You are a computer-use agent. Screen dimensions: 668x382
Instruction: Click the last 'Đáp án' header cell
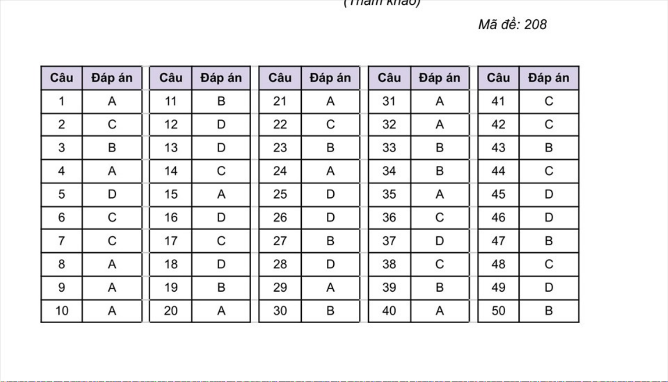(x=549, y=78)
